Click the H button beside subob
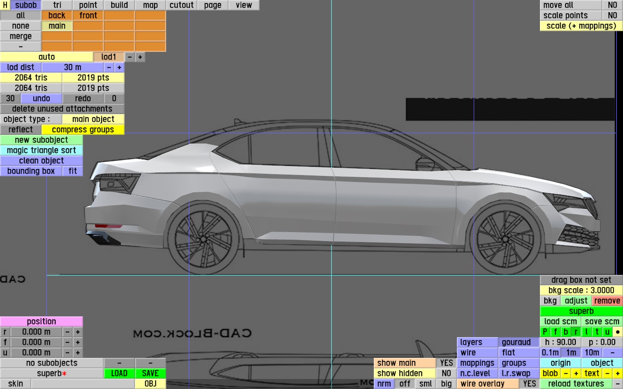 [5, 5]
